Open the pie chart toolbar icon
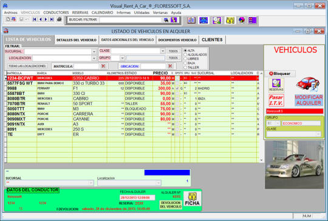The width and height of the screenshot is (328, 221). 242,20
